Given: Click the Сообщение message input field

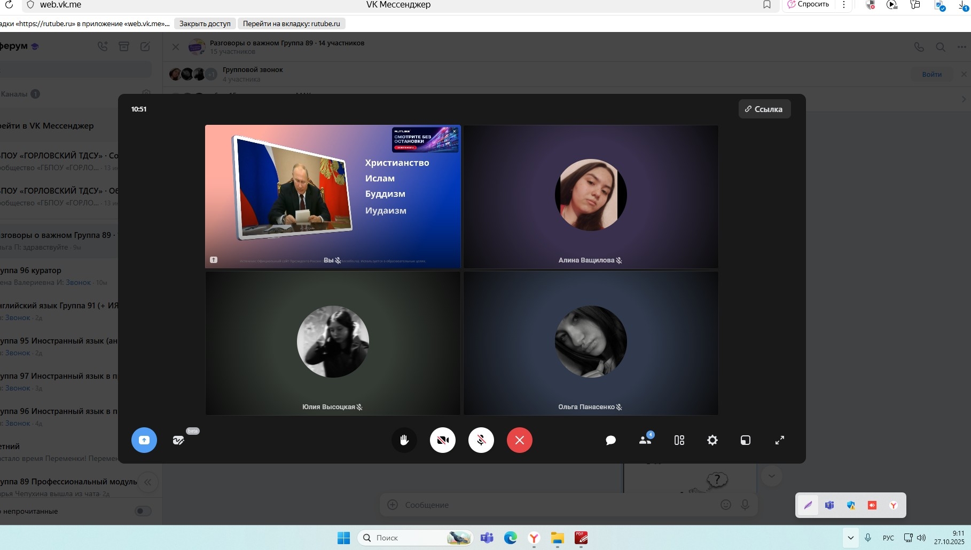Looking at the screenshot, I should 555,505.
